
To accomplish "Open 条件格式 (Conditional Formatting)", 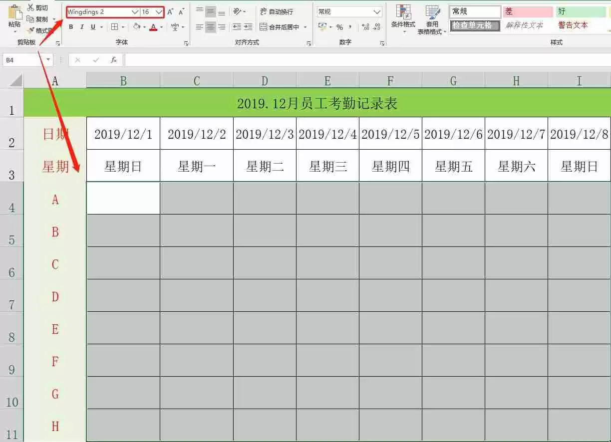I will (403, 17).
